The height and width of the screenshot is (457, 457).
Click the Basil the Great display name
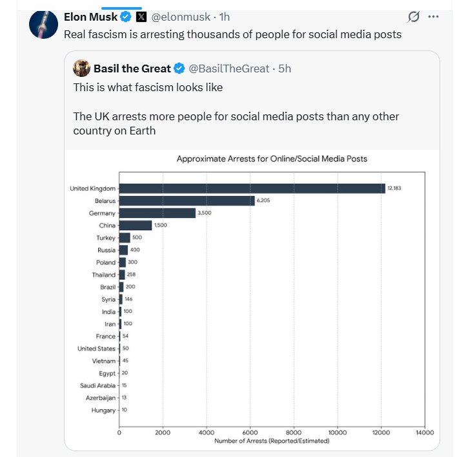tap(132, 69)
